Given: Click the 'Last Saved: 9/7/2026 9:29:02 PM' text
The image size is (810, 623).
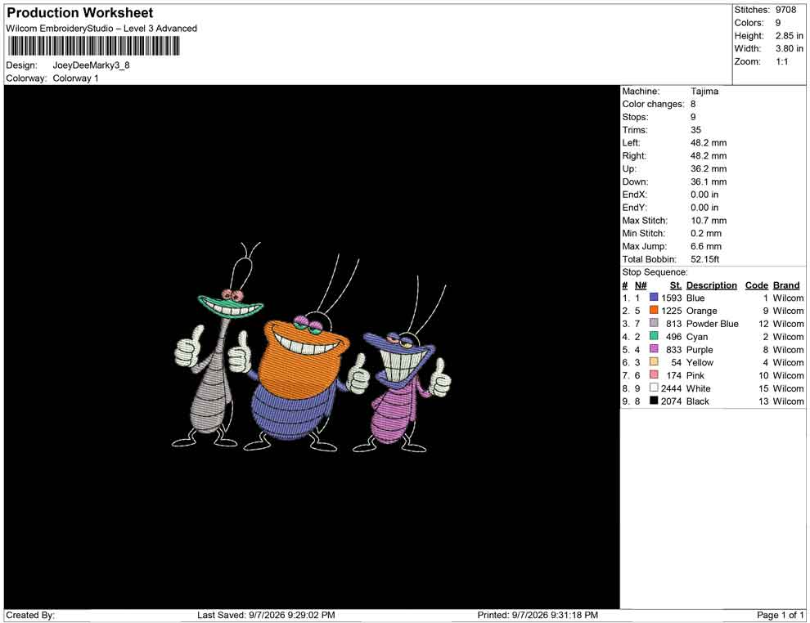Looking at the screenshot, I should [266, 615].
